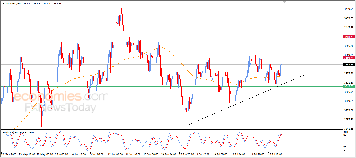
Task: Click the 3385.40 price axis value
Action: tap(350, 46)
